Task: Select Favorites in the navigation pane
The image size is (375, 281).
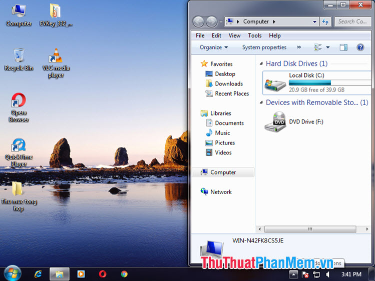Action: pos(217,63)
